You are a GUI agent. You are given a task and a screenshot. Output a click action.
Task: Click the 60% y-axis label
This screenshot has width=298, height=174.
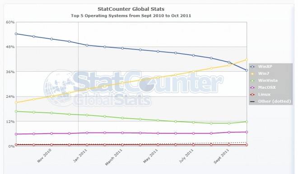(x=10, y=22)
